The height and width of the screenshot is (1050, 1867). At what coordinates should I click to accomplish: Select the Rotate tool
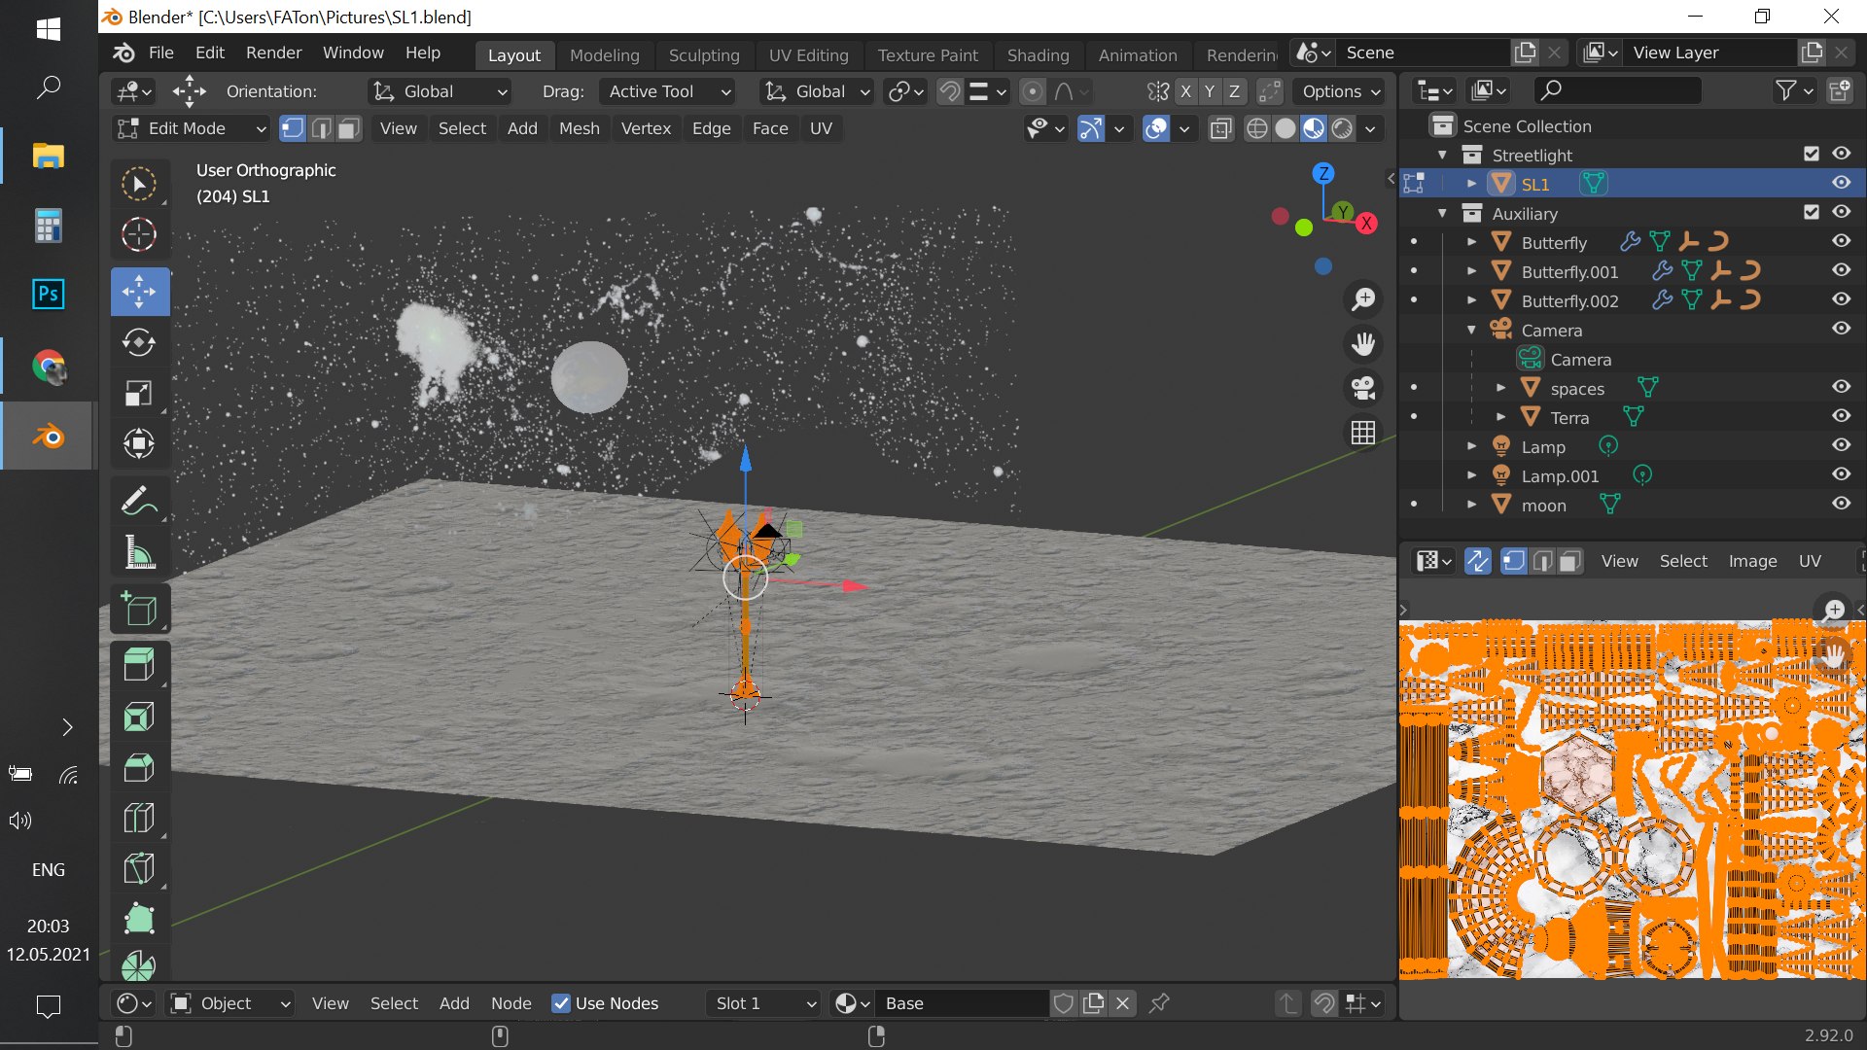139,342
